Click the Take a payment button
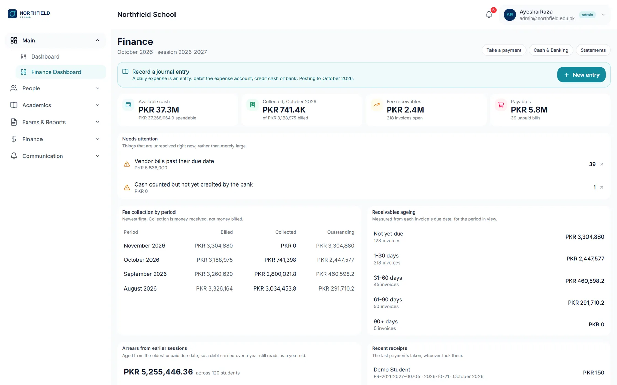The width and height of the screenshot is (617, 385). [504, 50]
